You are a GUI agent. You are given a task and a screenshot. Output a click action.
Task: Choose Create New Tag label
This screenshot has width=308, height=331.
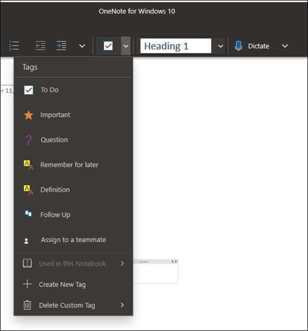point(62,284)
